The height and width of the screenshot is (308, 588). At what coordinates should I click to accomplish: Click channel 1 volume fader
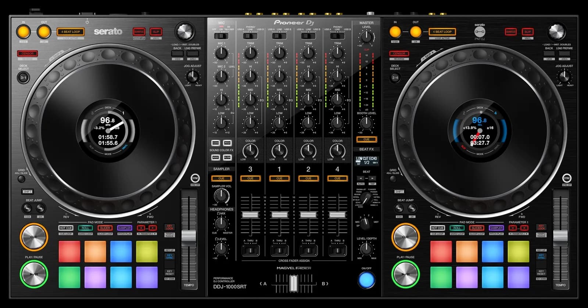point(279,215)
